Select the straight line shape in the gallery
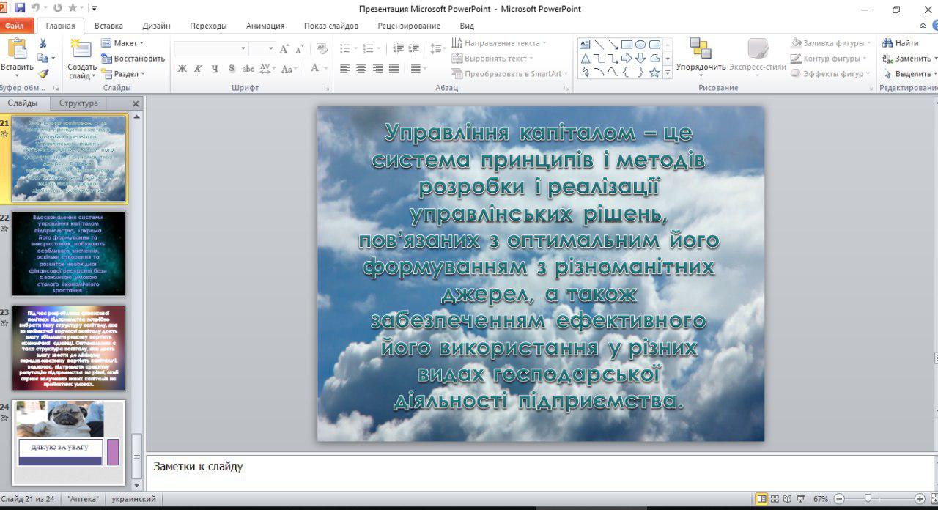 coord(599,44)
